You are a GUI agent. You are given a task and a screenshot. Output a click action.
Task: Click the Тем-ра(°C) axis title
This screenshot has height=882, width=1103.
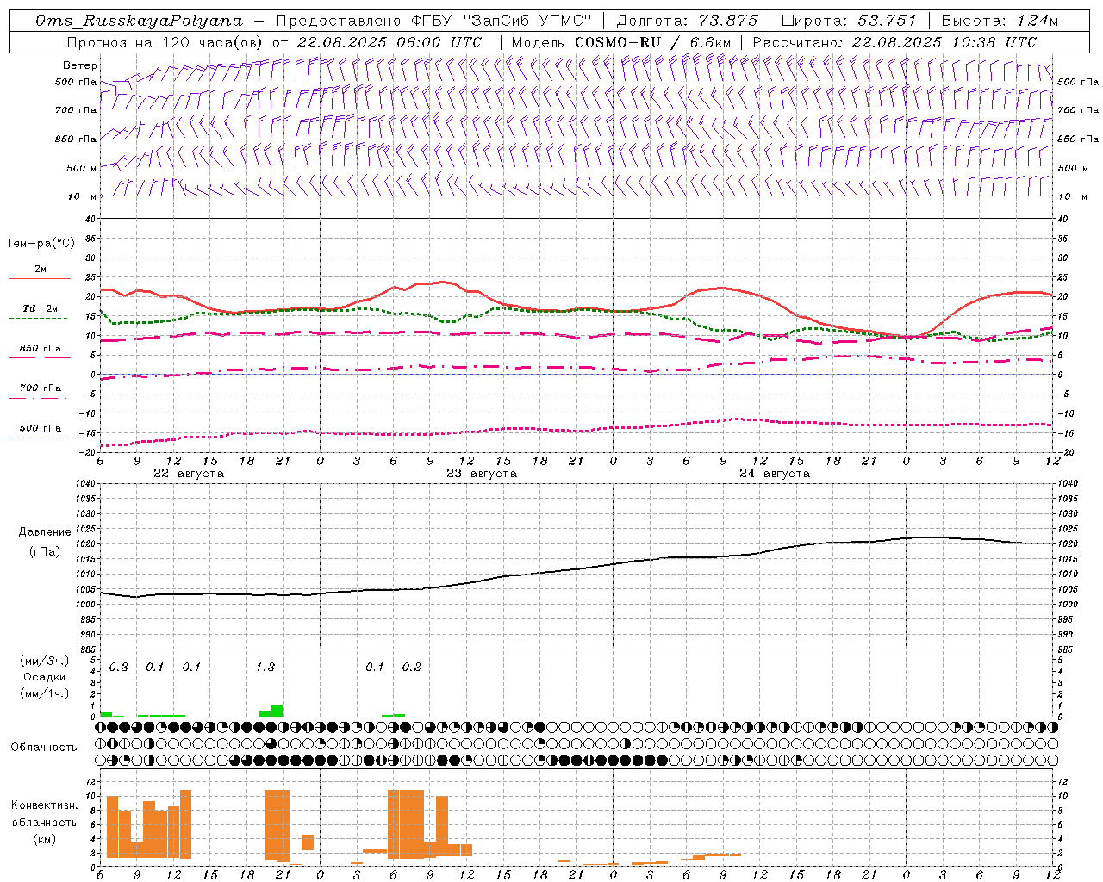pos(41,244)
